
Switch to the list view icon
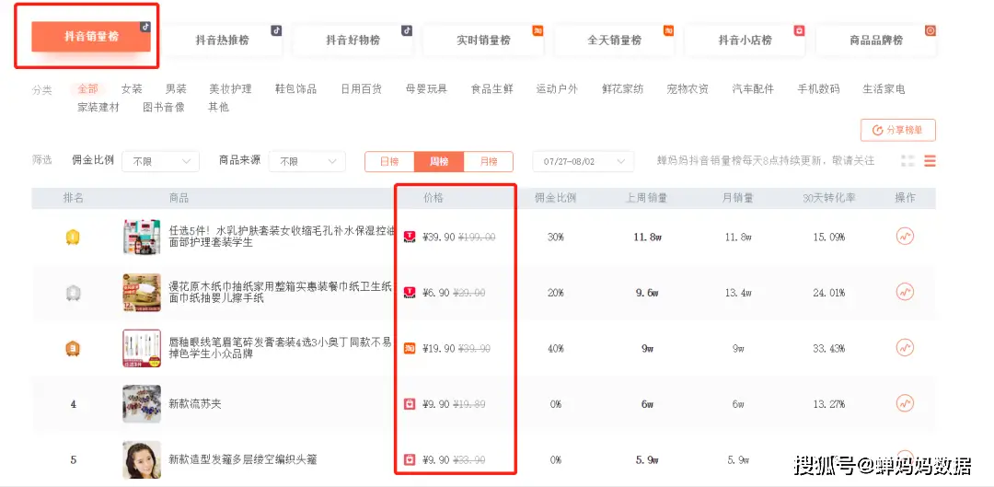point(930,161)
